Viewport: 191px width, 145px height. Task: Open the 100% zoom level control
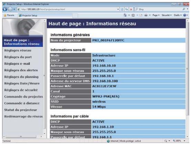[177, 141]
